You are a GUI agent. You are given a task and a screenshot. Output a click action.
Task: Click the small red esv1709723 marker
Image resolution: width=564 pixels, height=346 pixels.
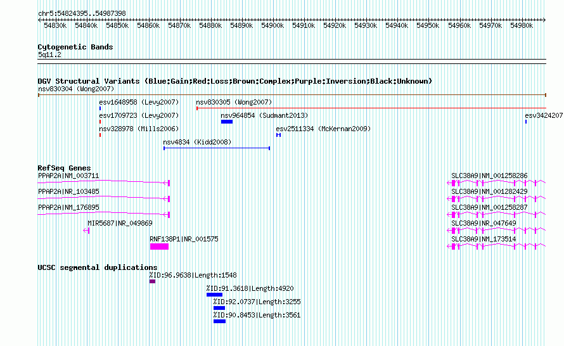100,122
